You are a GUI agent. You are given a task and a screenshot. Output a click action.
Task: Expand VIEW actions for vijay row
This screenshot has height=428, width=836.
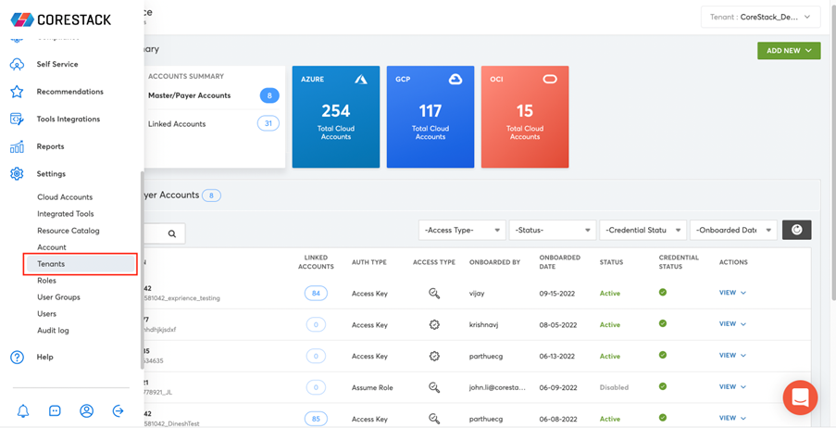tap(732, 293)
